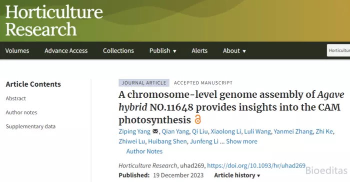Screen dimensions: 350x182
Task: Expand the Article history dropdown
Action: [237, 176]
